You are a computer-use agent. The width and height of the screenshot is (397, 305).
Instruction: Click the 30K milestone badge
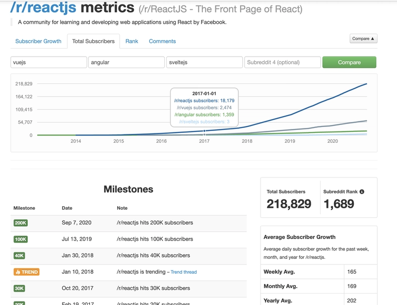click(19, 288)
